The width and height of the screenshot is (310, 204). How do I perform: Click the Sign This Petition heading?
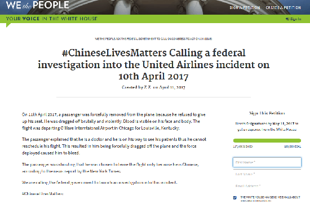(x=267, y=113)
